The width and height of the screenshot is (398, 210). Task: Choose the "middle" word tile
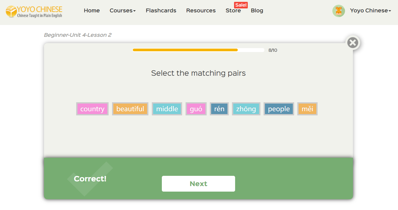167,109
